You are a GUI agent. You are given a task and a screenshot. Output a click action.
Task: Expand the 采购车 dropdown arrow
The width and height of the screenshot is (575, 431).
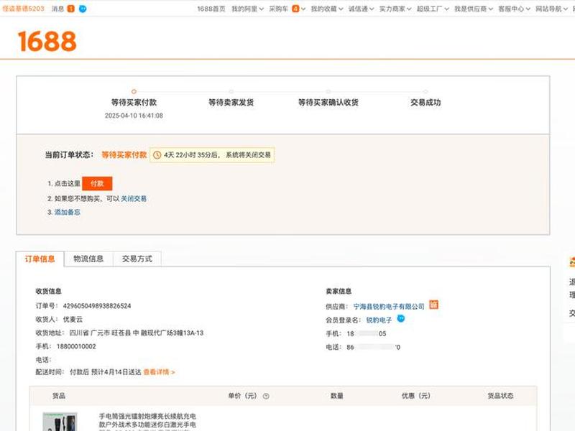tap(303, 9)
